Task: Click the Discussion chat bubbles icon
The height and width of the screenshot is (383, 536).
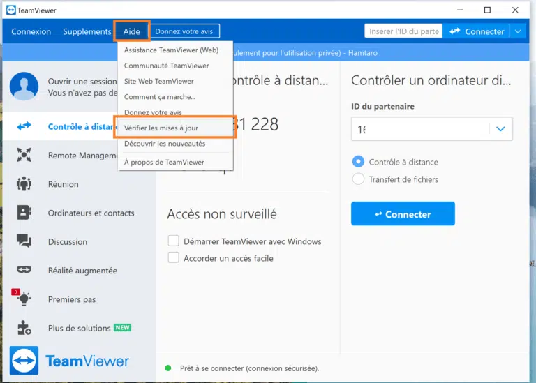Action: coord(24,241)
